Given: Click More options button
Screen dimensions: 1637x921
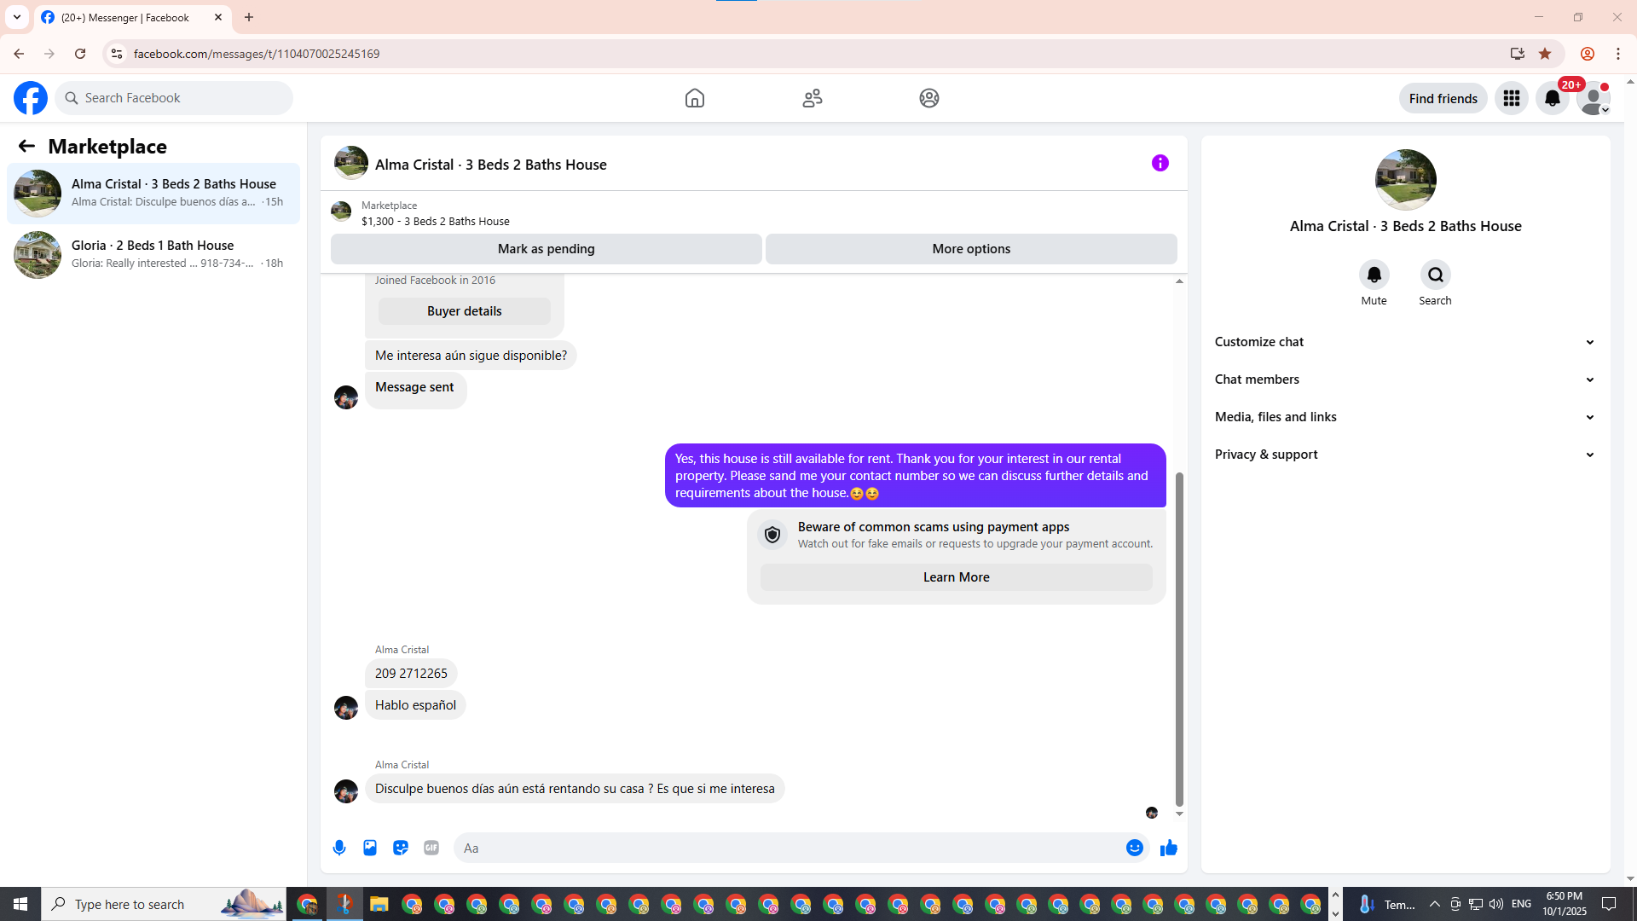Looking at the screenshot, I should (971, 249).
